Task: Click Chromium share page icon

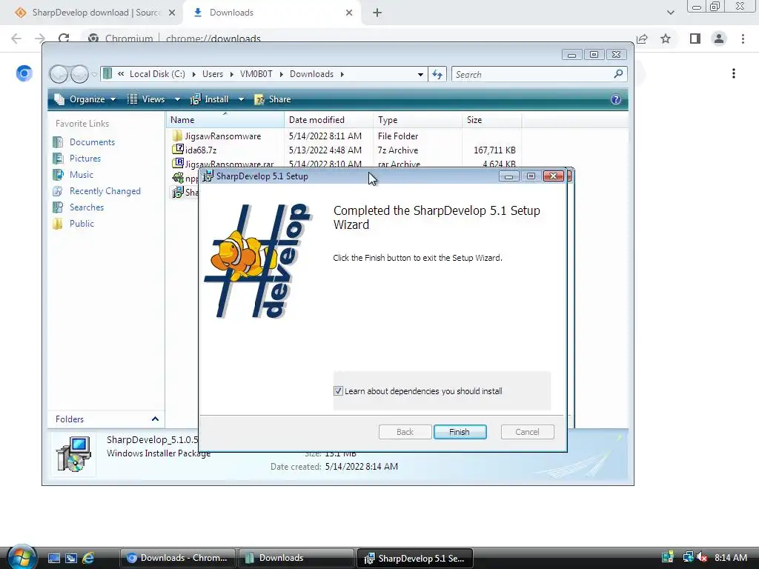Action: [x=642, y=39]
